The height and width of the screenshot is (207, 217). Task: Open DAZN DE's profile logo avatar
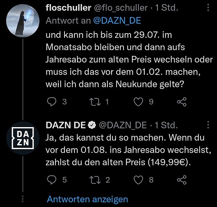pyautogui.click(x=23, y=138)
